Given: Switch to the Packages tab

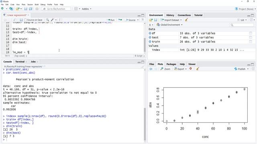Looking at the screenshot, I should coord(171,64).
